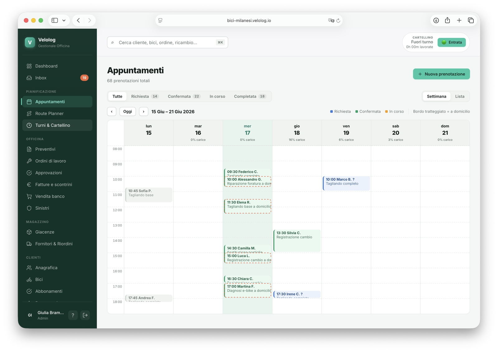
Task: Open Abbonamenti badge icon
Action: pos(29,291)
